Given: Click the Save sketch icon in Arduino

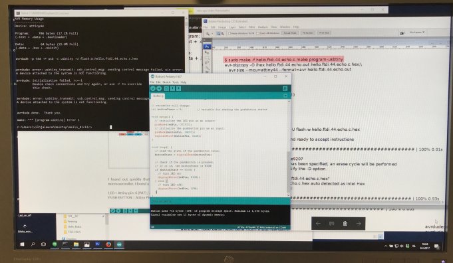Looking at the screenshot, I should tap(178, 88).
